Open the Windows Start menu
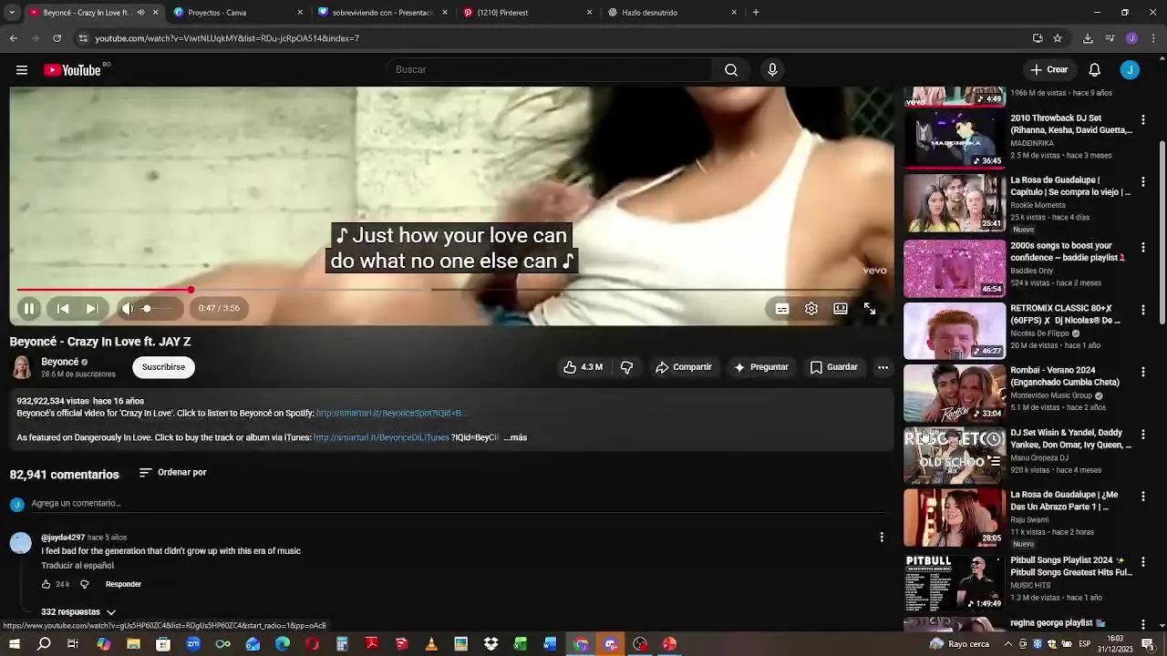Image resolution: width=1167 pixels, height=656 pixels. pos(15,644)
